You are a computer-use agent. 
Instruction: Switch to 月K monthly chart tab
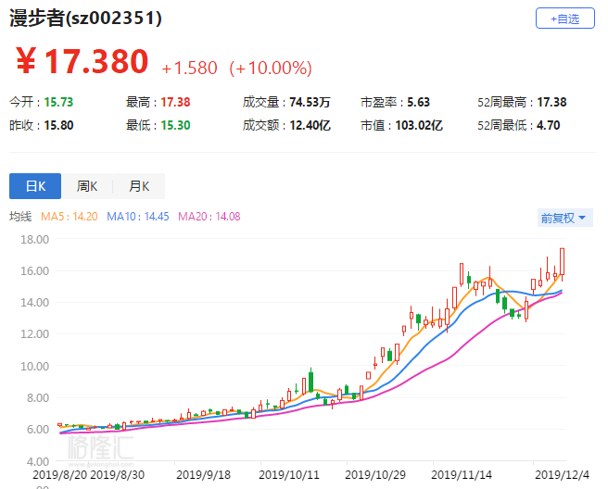139,186
